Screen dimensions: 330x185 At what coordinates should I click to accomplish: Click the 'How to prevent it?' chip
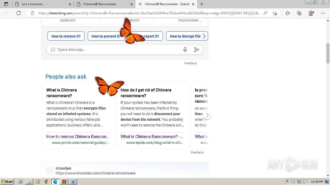tap(106, 36)
